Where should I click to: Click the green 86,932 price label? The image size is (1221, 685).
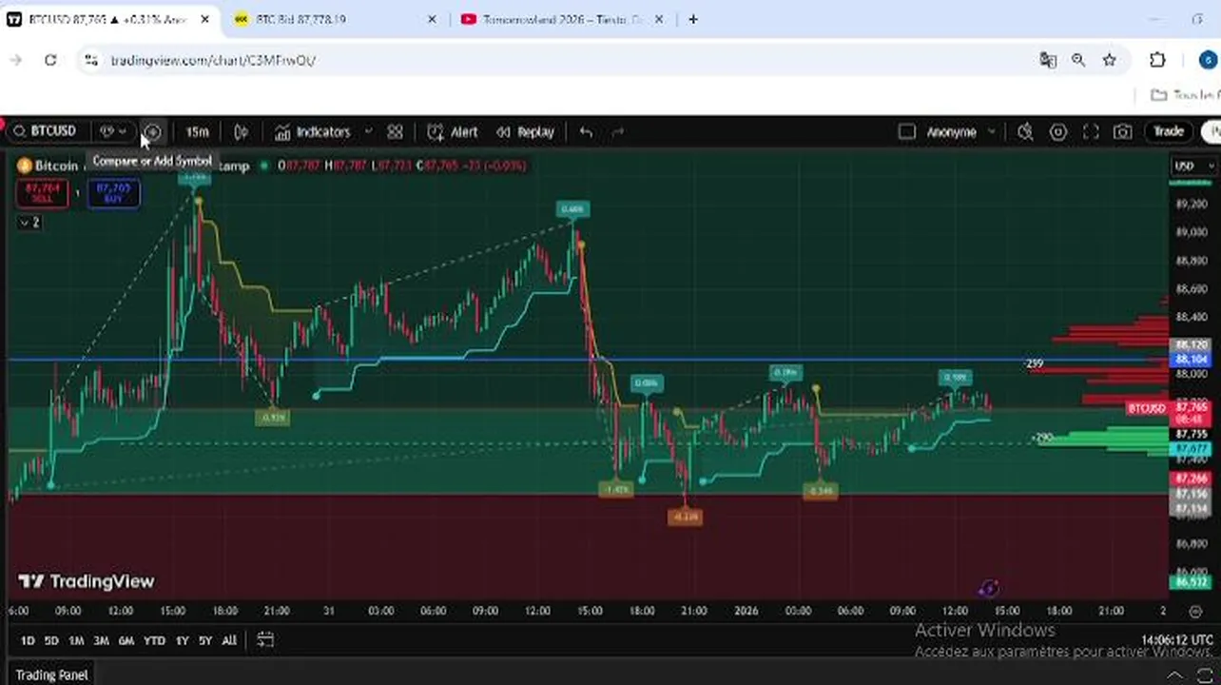coord(1192,581)
